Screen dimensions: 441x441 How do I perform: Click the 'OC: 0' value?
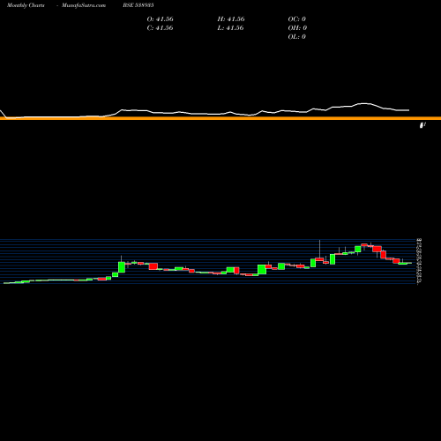tap(296, 19)
